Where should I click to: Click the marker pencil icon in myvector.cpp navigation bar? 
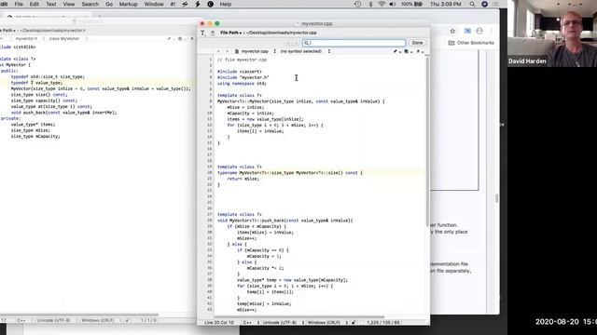pyautogui.click(x=396, y=51)
